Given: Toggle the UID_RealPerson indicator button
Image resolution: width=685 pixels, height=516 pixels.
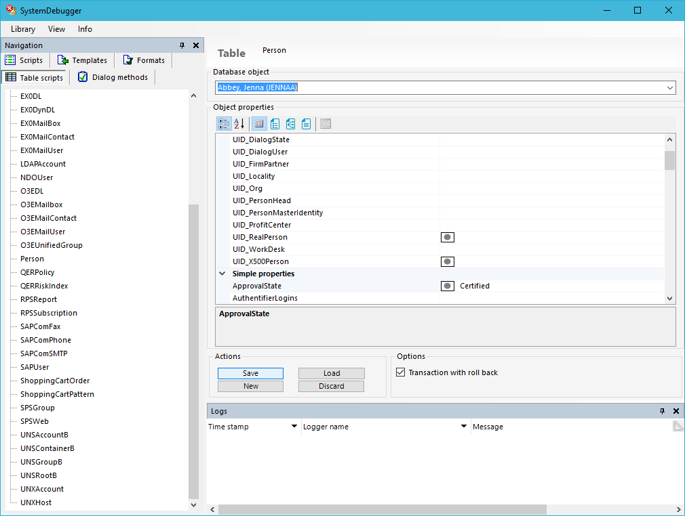Looking at the screenshot, I should [x=448, y=237].
